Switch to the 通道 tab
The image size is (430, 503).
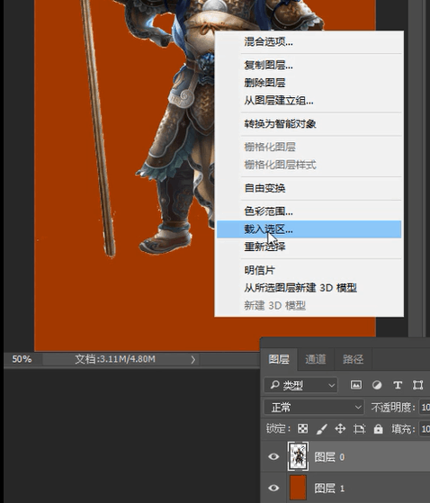(316, 359)
